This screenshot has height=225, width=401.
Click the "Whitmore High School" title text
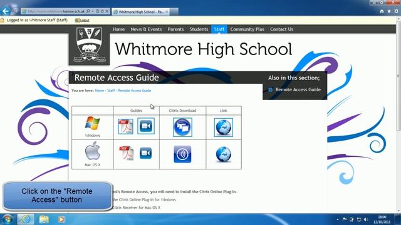[204, 49]
